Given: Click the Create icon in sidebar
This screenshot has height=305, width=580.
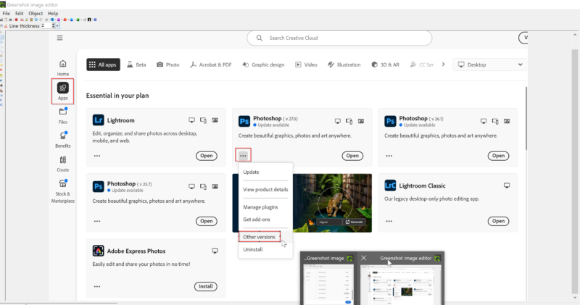Looking at the screenshot, I should click(63, 162).
